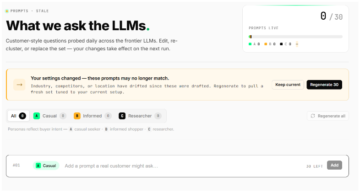
Task: Click the Regenerate 30 button
Action: tap(324, 85)
